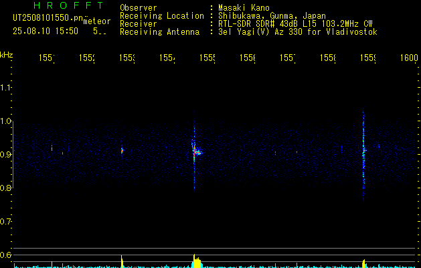Click the 0.7 kHz frequency axis label
Viewport: 421px width, 268px height.
point(5,222)
